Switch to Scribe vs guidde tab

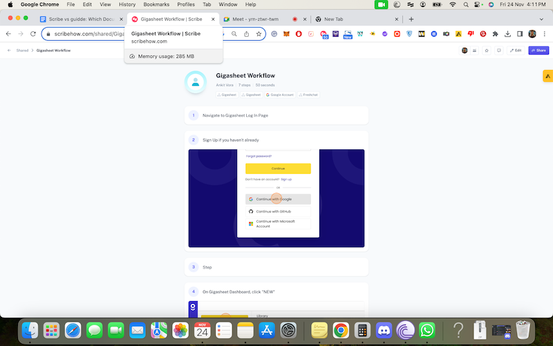tap(82, 19)
